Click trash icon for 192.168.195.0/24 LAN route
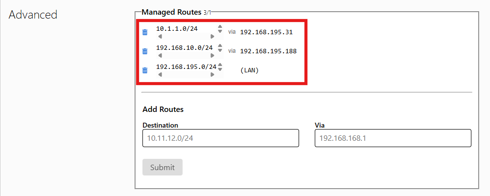Screen dimensions: 490x196 pos(145,70)
